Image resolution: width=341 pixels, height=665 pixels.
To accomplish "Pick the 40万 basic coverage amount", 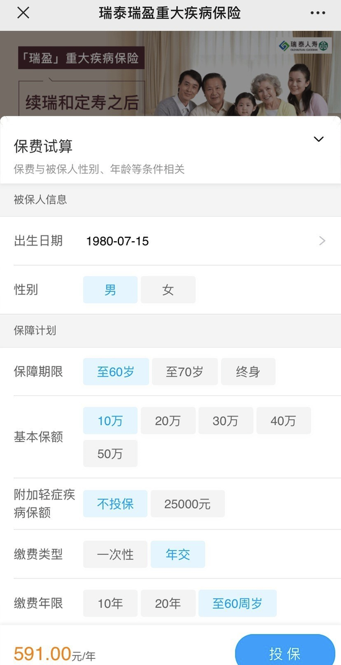I will point(283,421).
